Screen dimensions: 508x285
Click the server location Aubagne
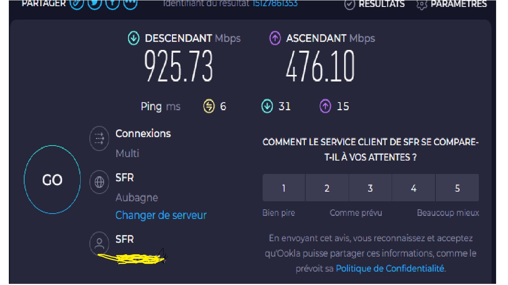click(137, 198)
